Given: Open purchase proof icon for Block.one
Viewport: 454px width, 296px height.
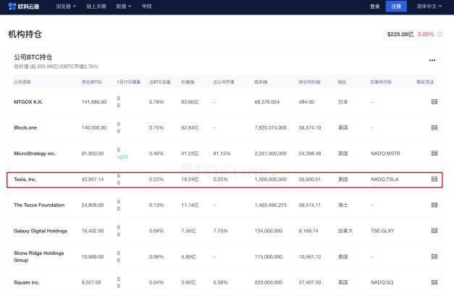Looking at the screenshot, I should coord(434,127).
